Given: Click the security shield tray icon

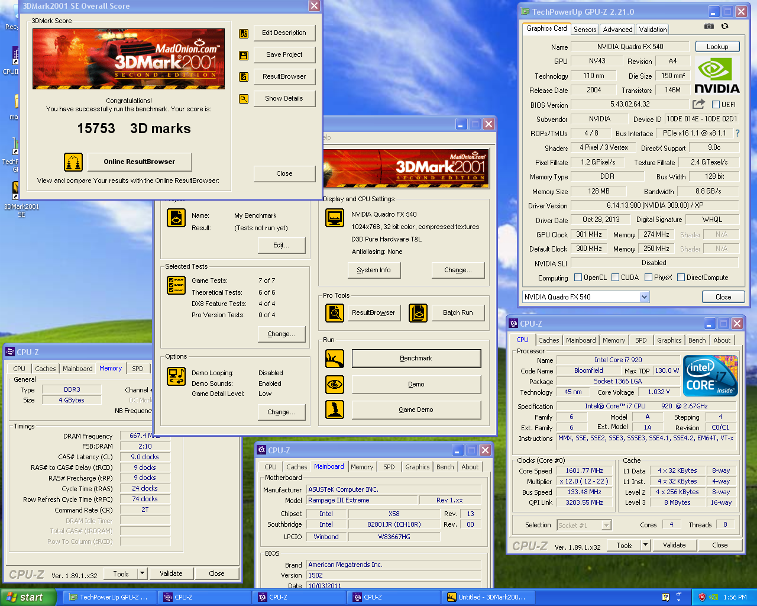Looking at the screenshot, I should 702,597.
